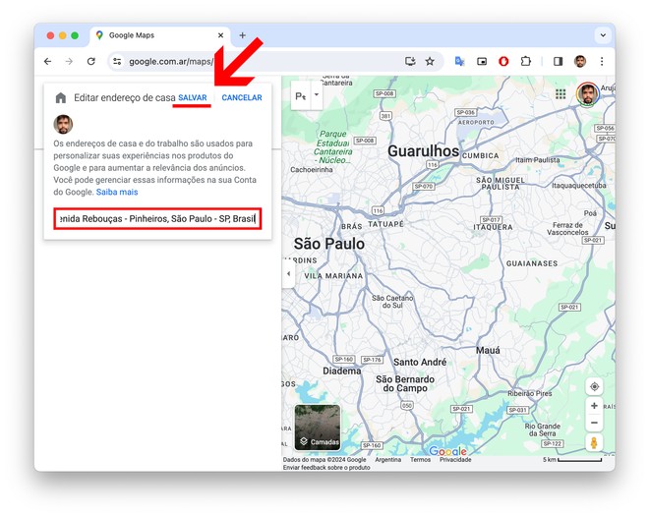Click the Parque Estadual Cantareira label
649x516 pixels.
pyautogui.click(x=332, y=146)
